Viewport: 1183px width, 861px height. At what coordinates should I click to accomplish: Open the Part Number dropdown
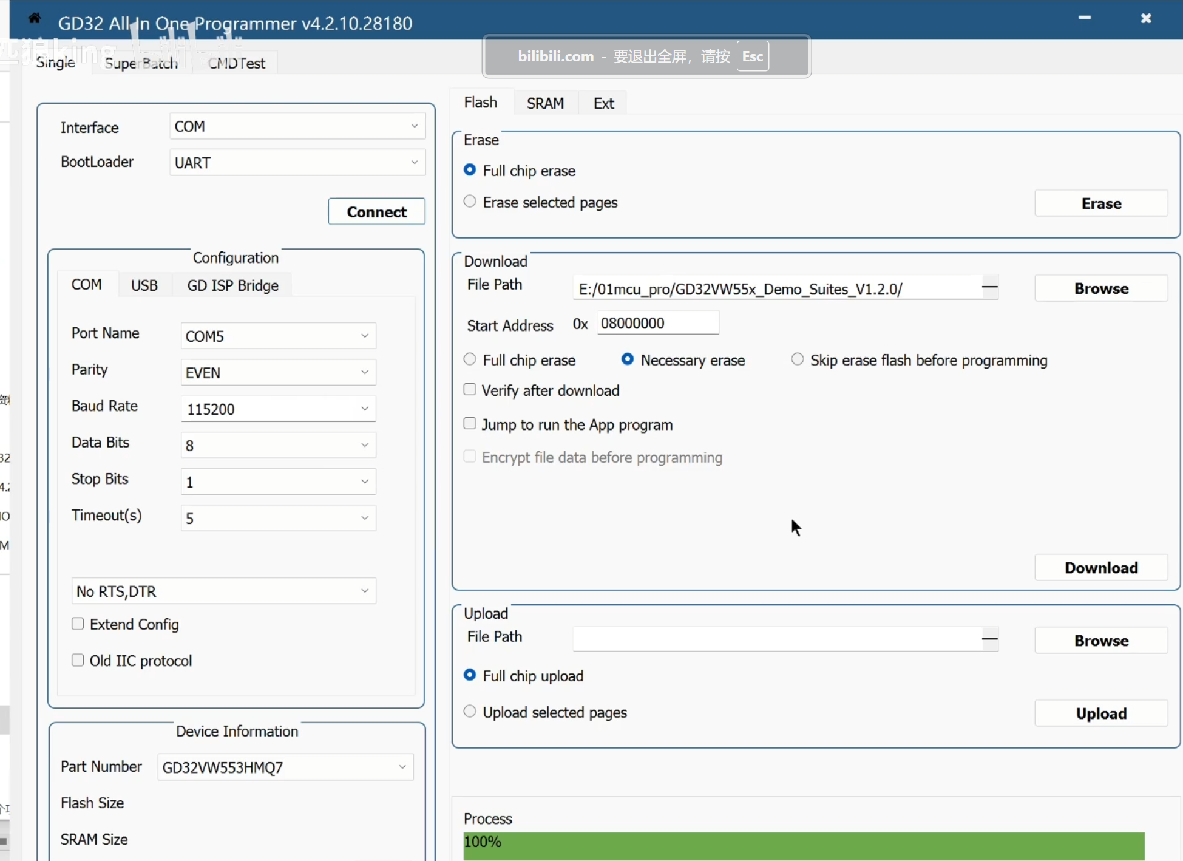coord(285,767)
